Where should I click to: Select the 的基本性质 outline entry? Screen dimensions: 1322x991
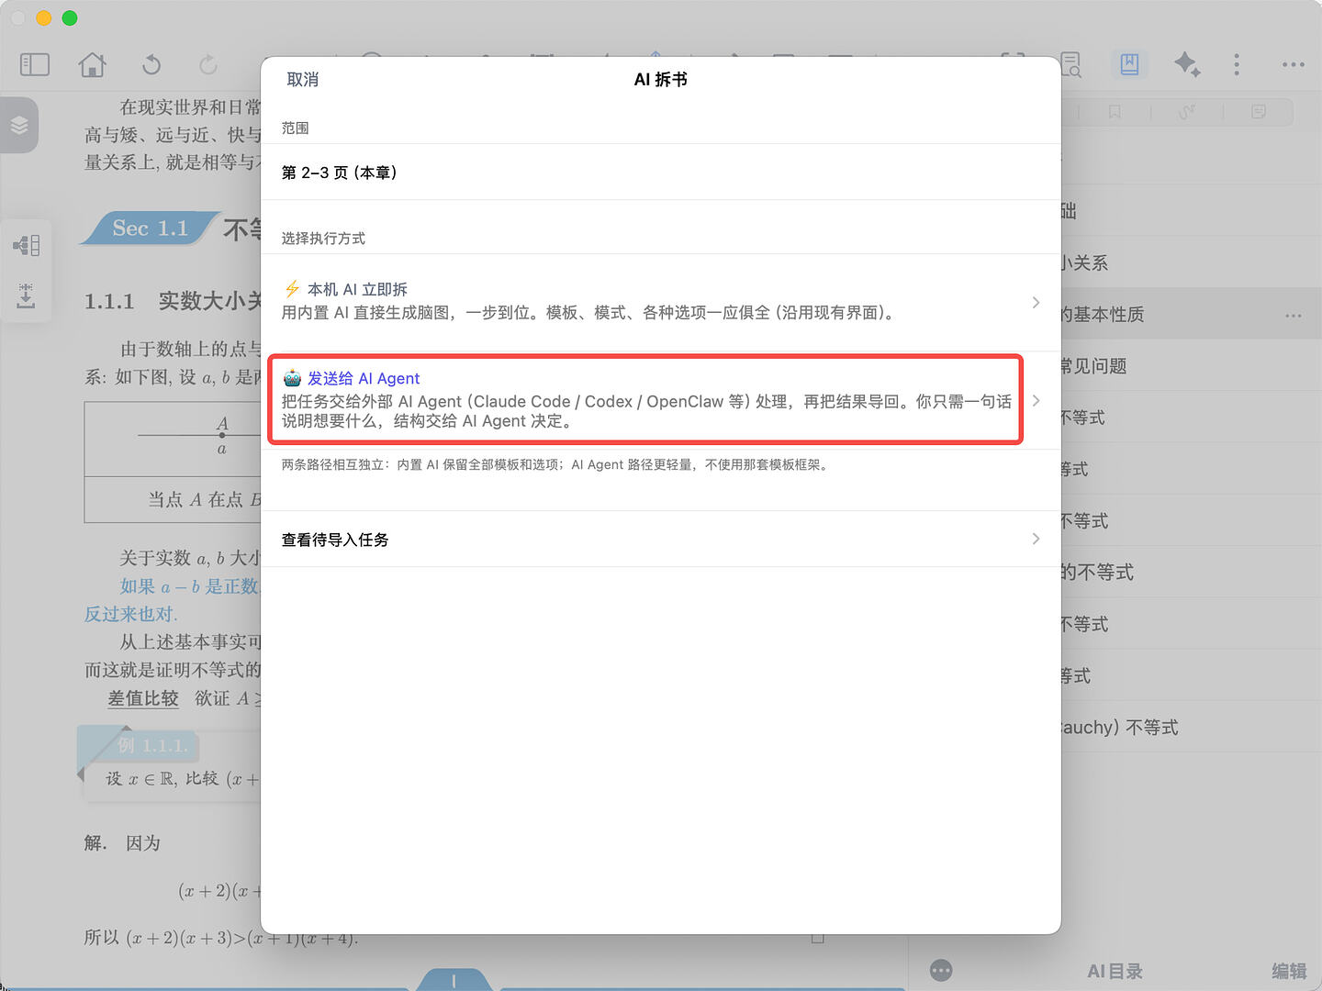pos(1192,314)
